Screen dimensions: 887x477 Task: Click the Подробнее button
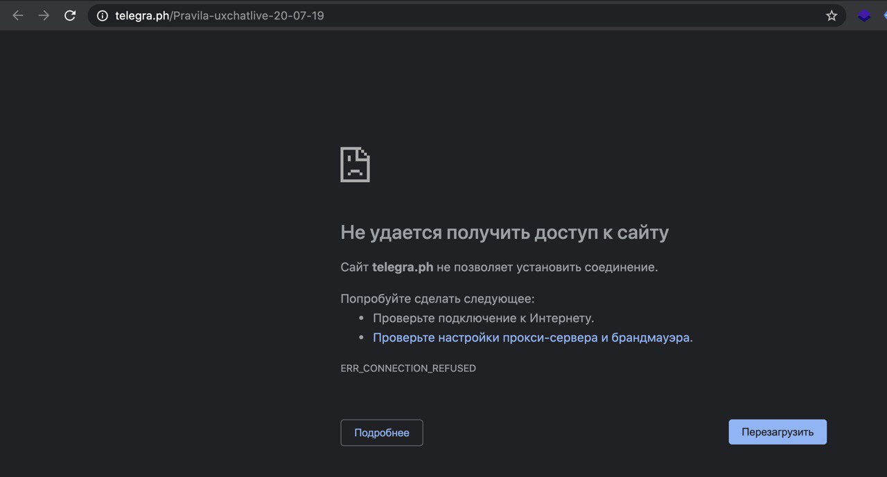(382, 433)
